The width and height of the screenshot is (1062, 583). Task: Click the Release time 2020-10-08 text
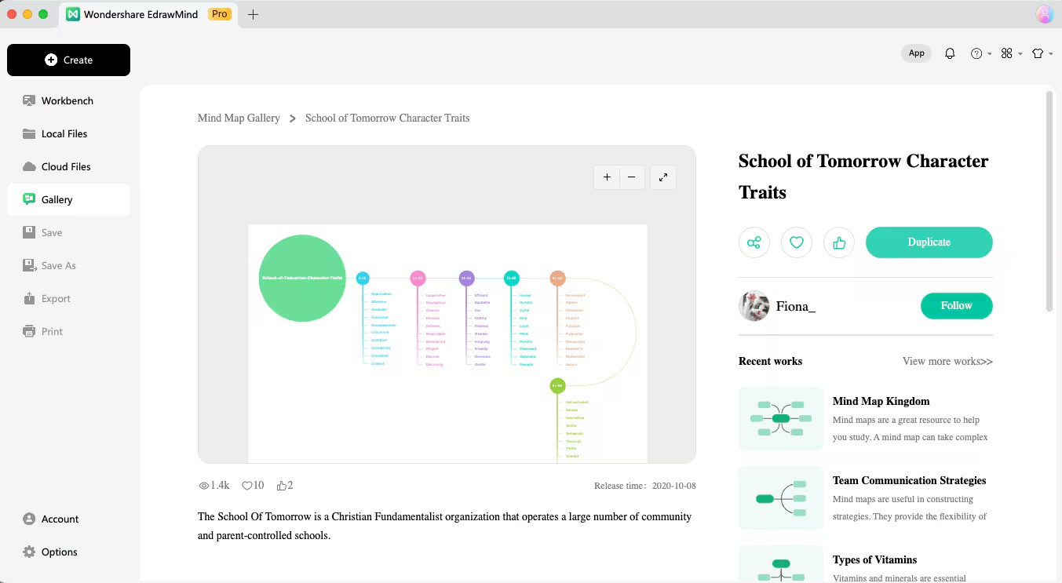tap(645, 486)
